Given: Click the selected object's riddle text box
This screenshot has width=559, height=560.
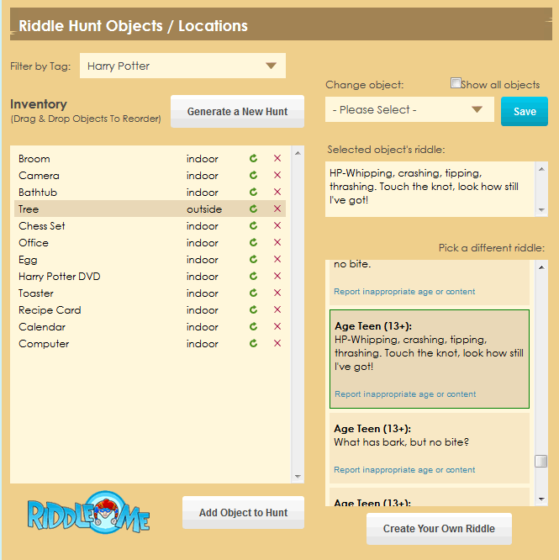Looking at the screenshot, I should click(x=430, y=188).
